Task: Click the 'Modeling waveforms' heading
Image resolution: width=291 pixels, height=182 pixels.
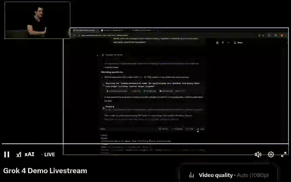Action: point(112,72)
